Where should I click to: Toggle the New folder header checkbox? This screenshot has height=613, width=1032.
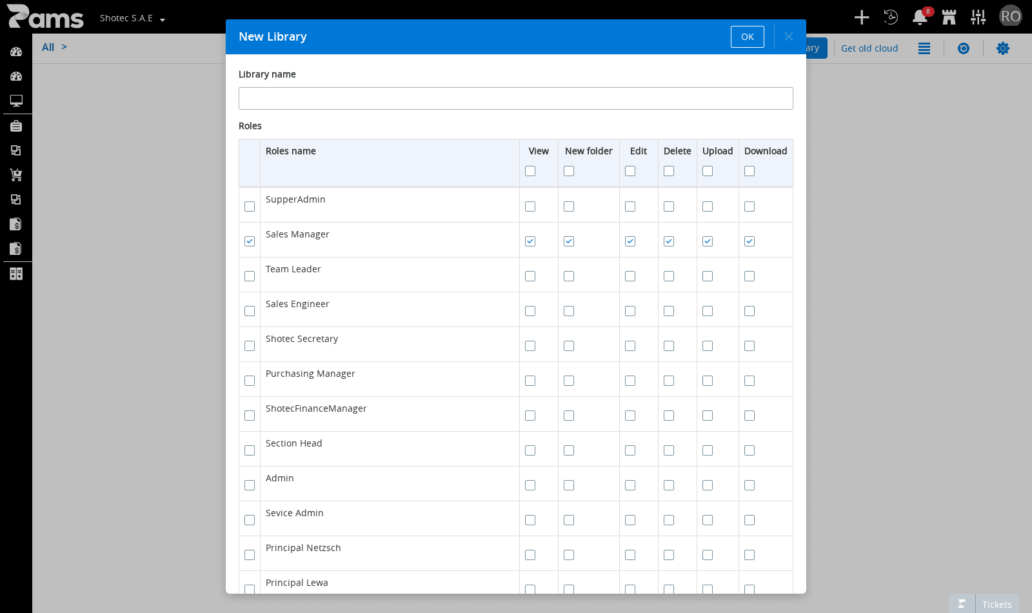coord(569,171)
